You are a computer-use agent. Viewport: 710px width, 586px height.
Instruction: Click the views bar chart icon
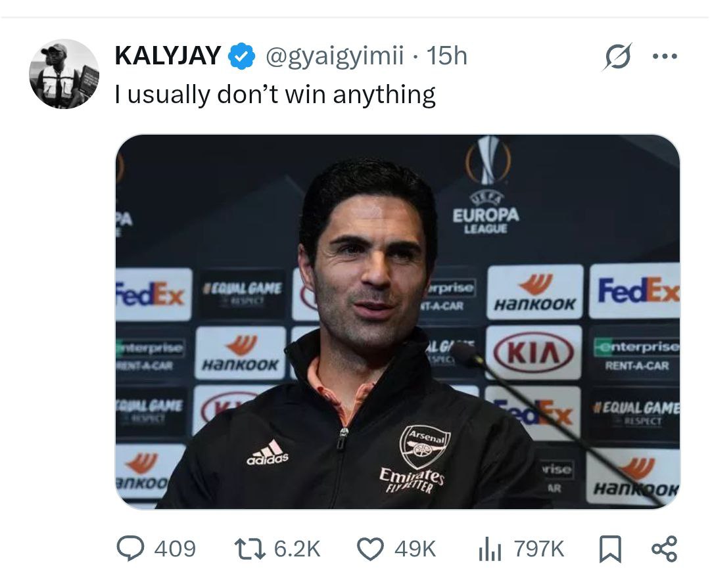(x=490, y=549)
